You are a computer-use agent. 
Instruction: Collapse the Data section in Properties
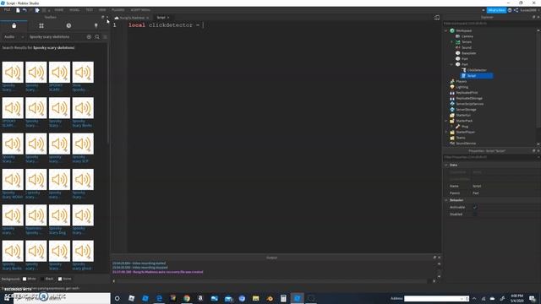coord(446,165)
